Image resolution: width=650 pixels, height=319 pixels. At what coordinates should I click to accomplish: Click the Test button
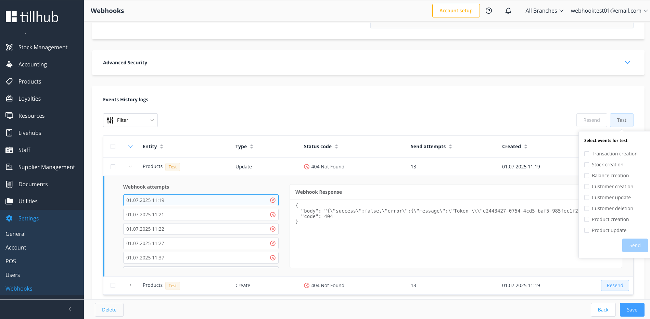pyautogui.click(x=622, y=120)
